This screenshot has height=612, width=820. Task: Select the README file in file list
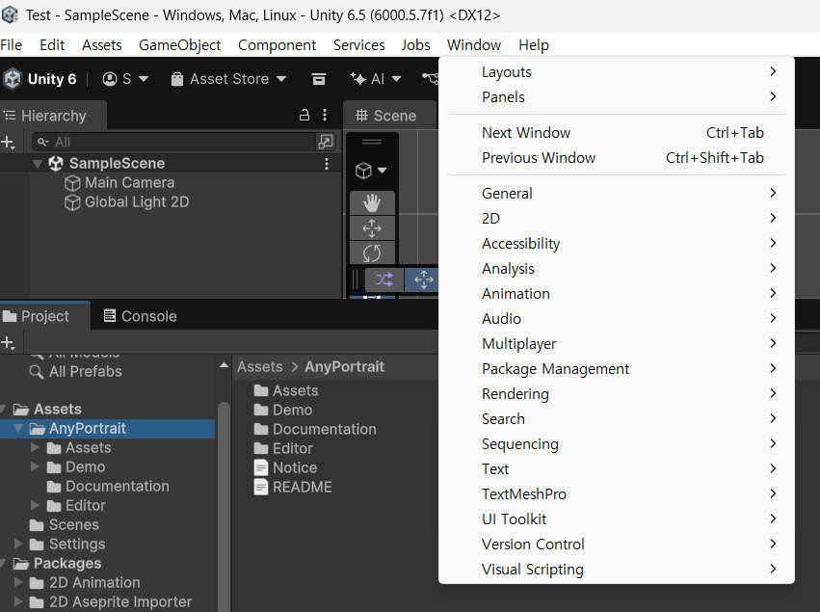coord(293,487)
